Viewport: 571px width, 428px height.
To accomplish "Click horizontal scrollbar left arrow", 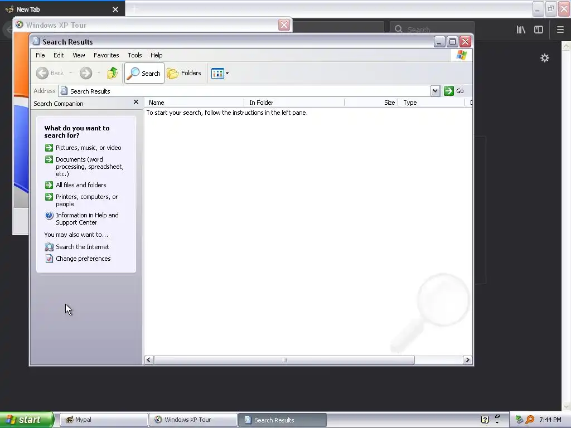I will [x=149, y=360].
